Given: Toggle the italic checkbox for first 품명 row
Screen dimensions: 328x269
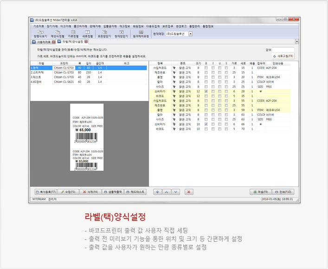Looking at the screenshot, I should tap(212, 77).
